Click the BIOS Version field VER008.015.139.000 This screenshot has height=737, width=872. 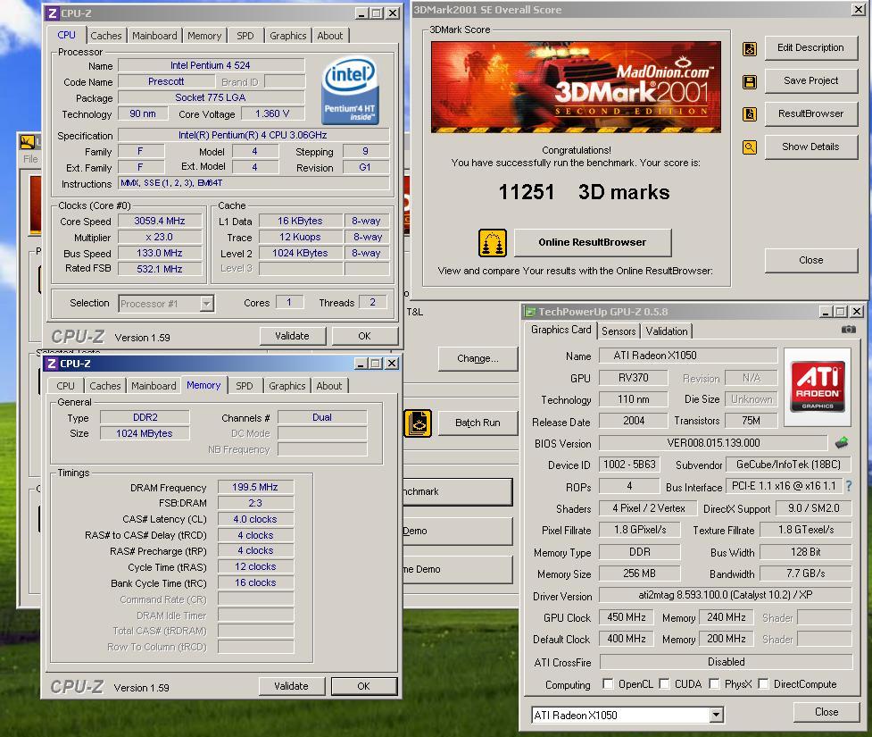click(713, 443)
